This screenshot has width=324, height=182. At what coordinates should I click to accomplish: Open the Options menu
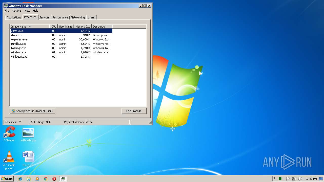(x=17, y=11)
